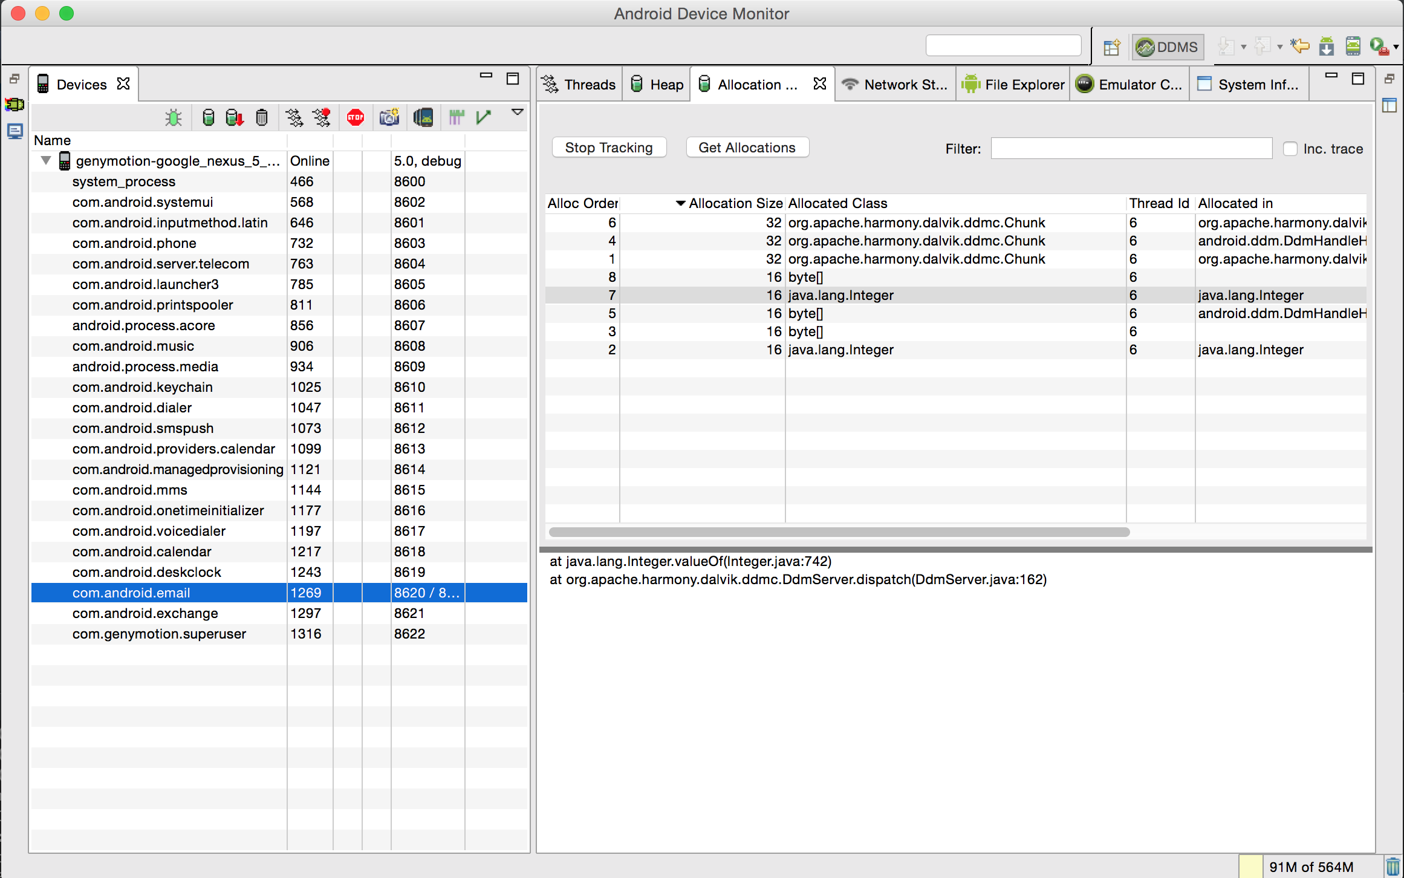Click the allocations table horizontal scrollbar
The width and height of the screenshot is (1404, 878).
[x=839, y=532]
